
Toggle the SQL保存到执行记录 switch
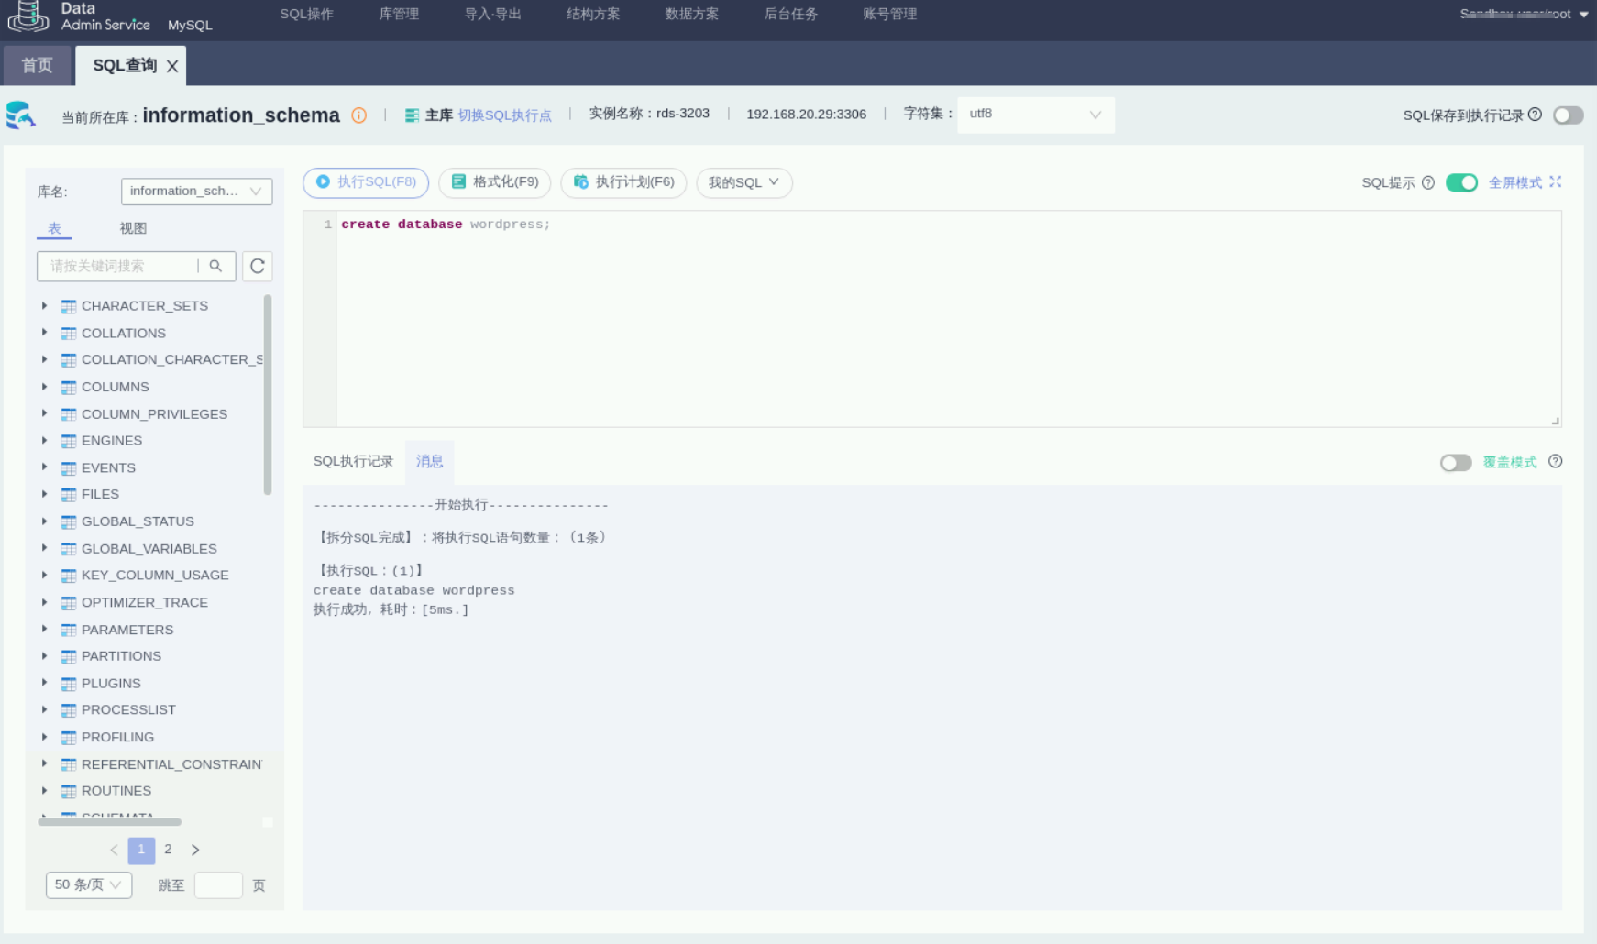point(1569,115)
